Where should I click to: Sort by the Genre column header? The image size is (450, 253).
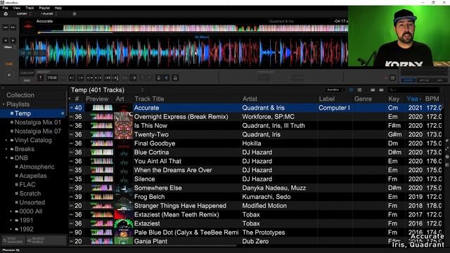[x=363, y=98]
